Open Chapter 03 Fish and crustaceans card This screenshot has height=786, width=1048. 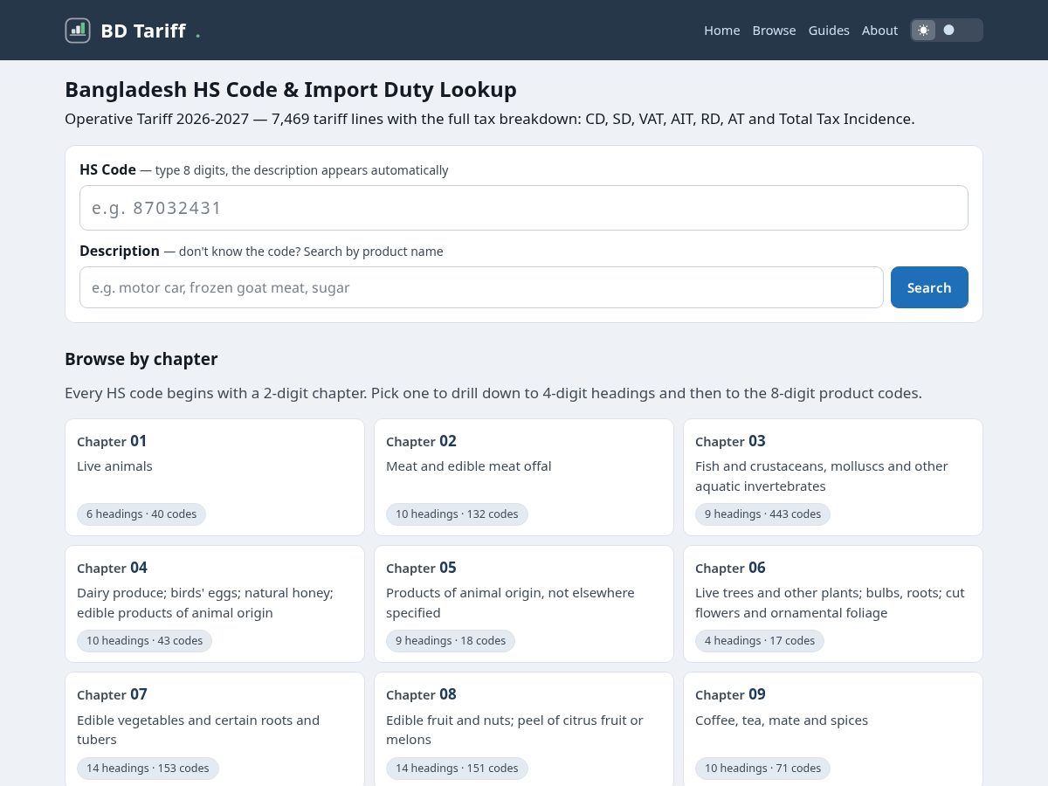(833, 477)
